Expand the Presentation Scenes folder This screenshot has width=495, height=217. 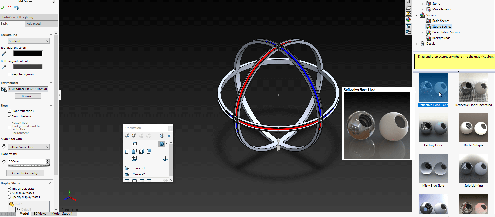point(422,32)
